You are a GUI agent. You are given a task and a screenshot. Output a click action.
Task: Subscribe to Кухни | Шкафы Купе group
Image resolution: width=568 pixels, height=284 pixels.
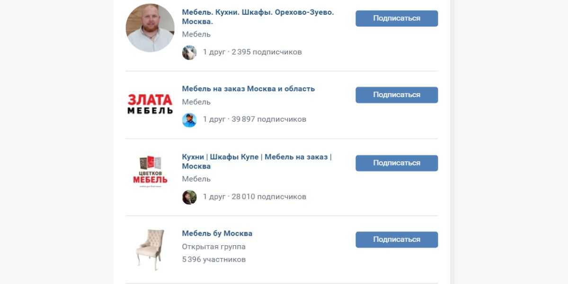pos(397,163)
